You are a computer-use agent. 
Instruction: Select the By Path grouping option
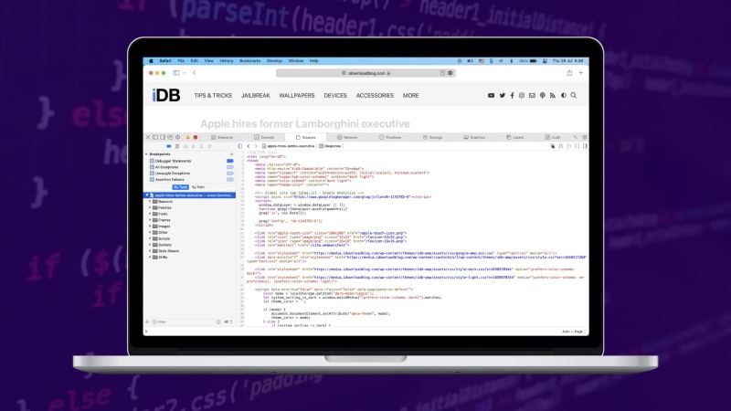(197, 187)
